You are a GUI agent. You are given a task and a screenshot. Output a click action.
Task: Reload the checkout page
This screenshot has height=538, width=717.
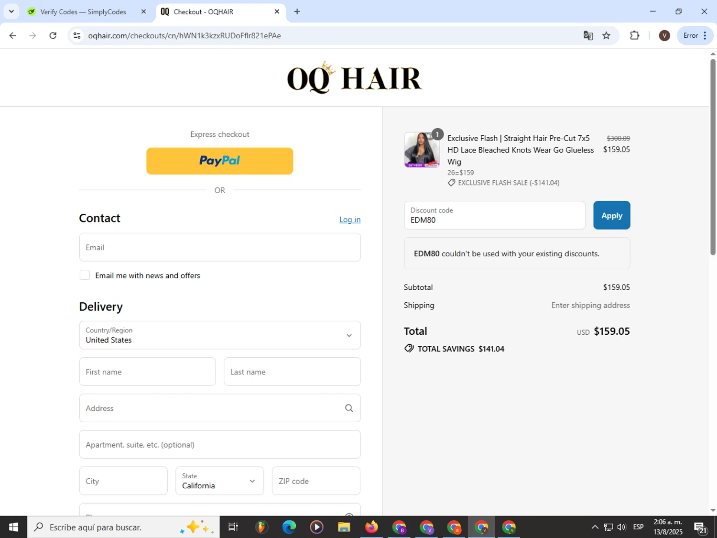[53, 35]
